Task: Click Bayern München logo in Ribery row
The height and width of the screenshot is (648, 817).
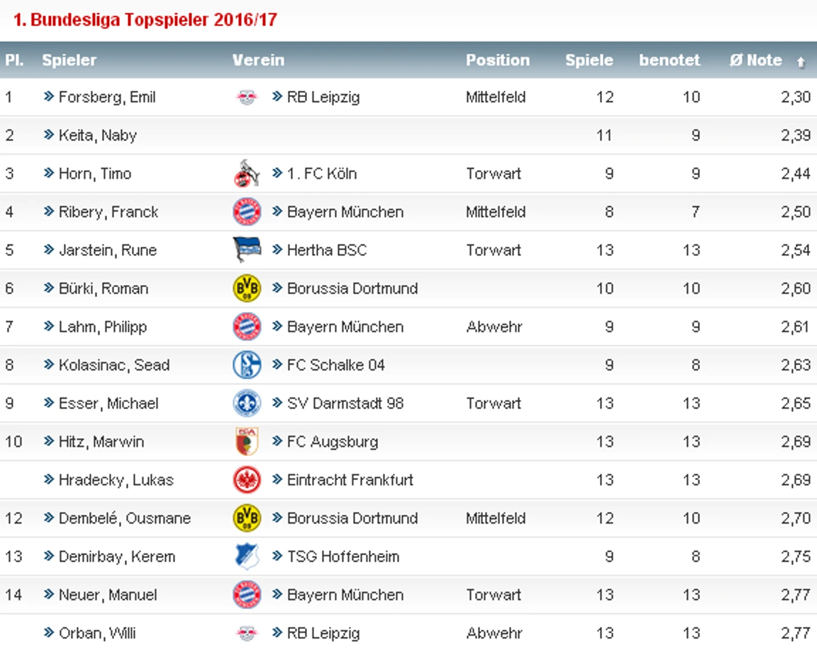Action: tap(246, 212)
